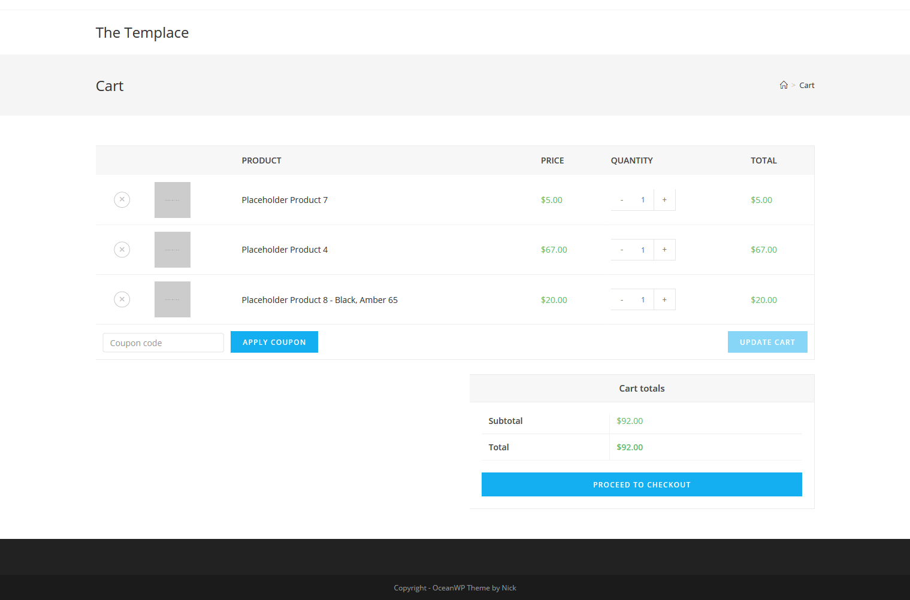Image resolution: width=910 pixels, height=600 pixels.
Task: Click the bold Total $92.00 value
Action: click(x=630, y=447)
